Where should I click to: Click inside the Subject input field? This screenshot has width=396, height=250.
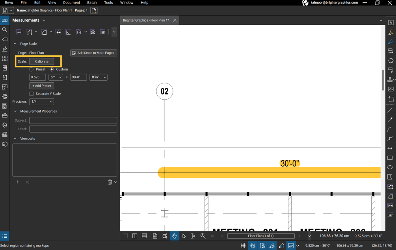[73, 120]
